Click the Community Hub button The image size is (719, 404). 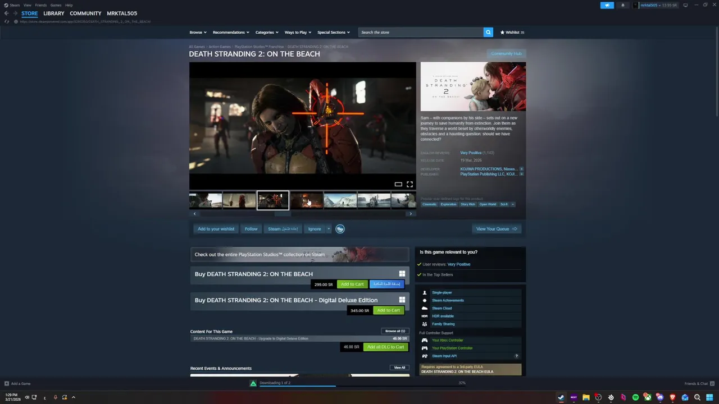pyautogui.click(x=506, y=54)
